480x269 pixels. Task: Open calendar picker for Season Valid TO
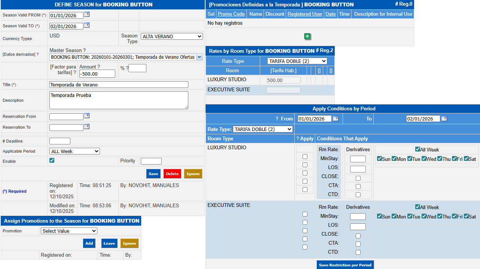[x=86, y=25]
